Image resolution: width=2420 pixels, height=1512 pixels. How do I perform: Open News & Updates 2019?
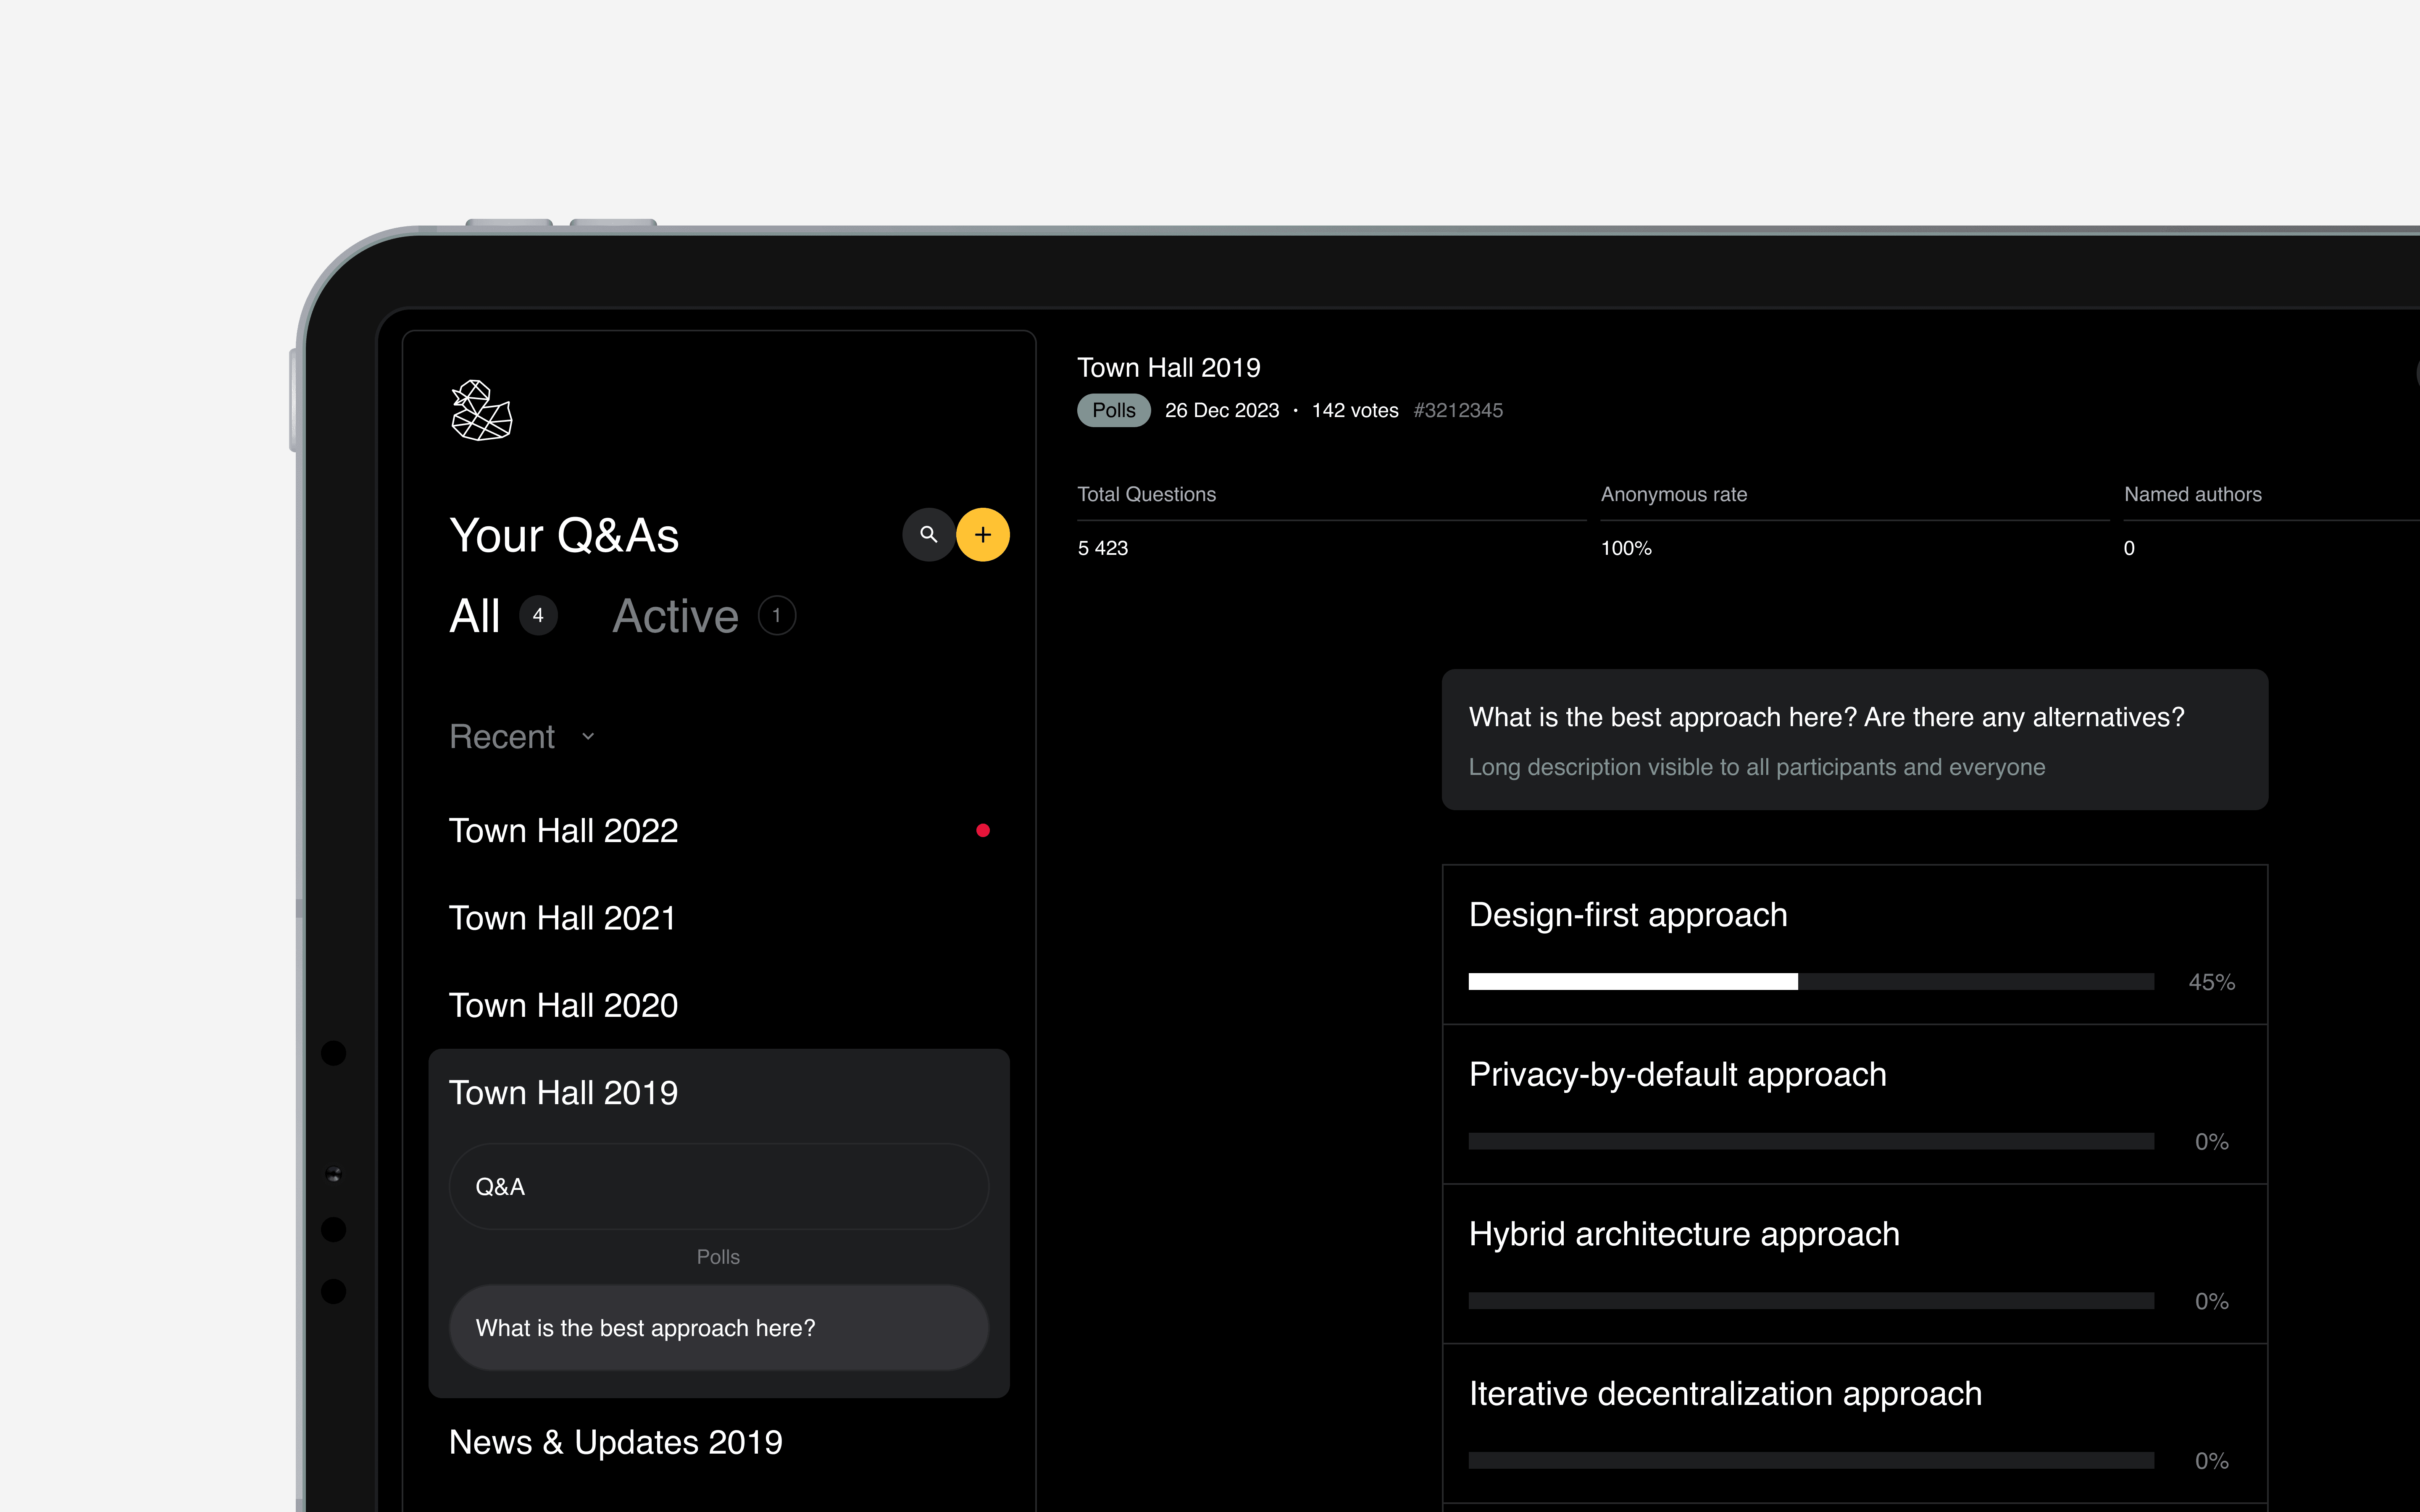(x=615, y=1442)
